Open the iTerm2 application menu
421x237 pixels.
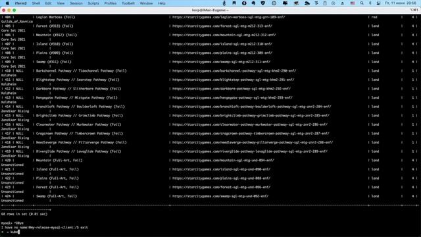[20, 3]
